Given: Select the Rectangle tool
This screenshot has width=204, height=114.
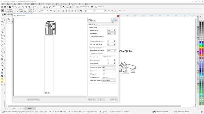Looking at the screenshot, I should (x=2, y=35).
